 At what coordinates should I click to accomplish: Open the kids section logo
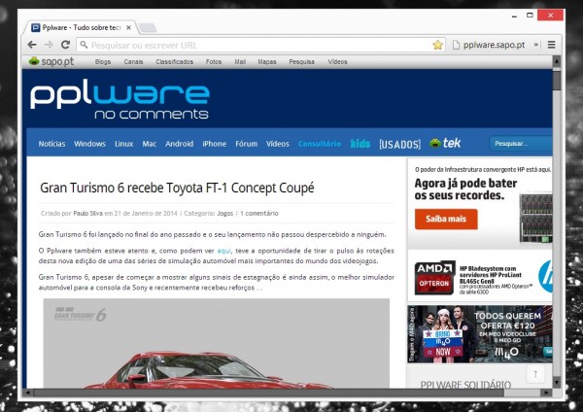click(x=360, y=144)
